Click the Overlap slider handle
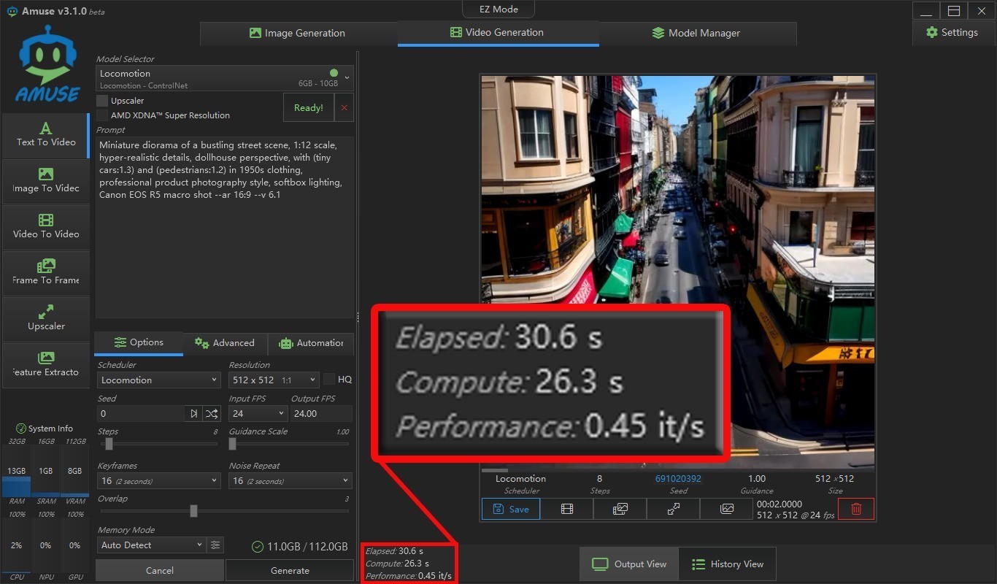 point(193,511)
